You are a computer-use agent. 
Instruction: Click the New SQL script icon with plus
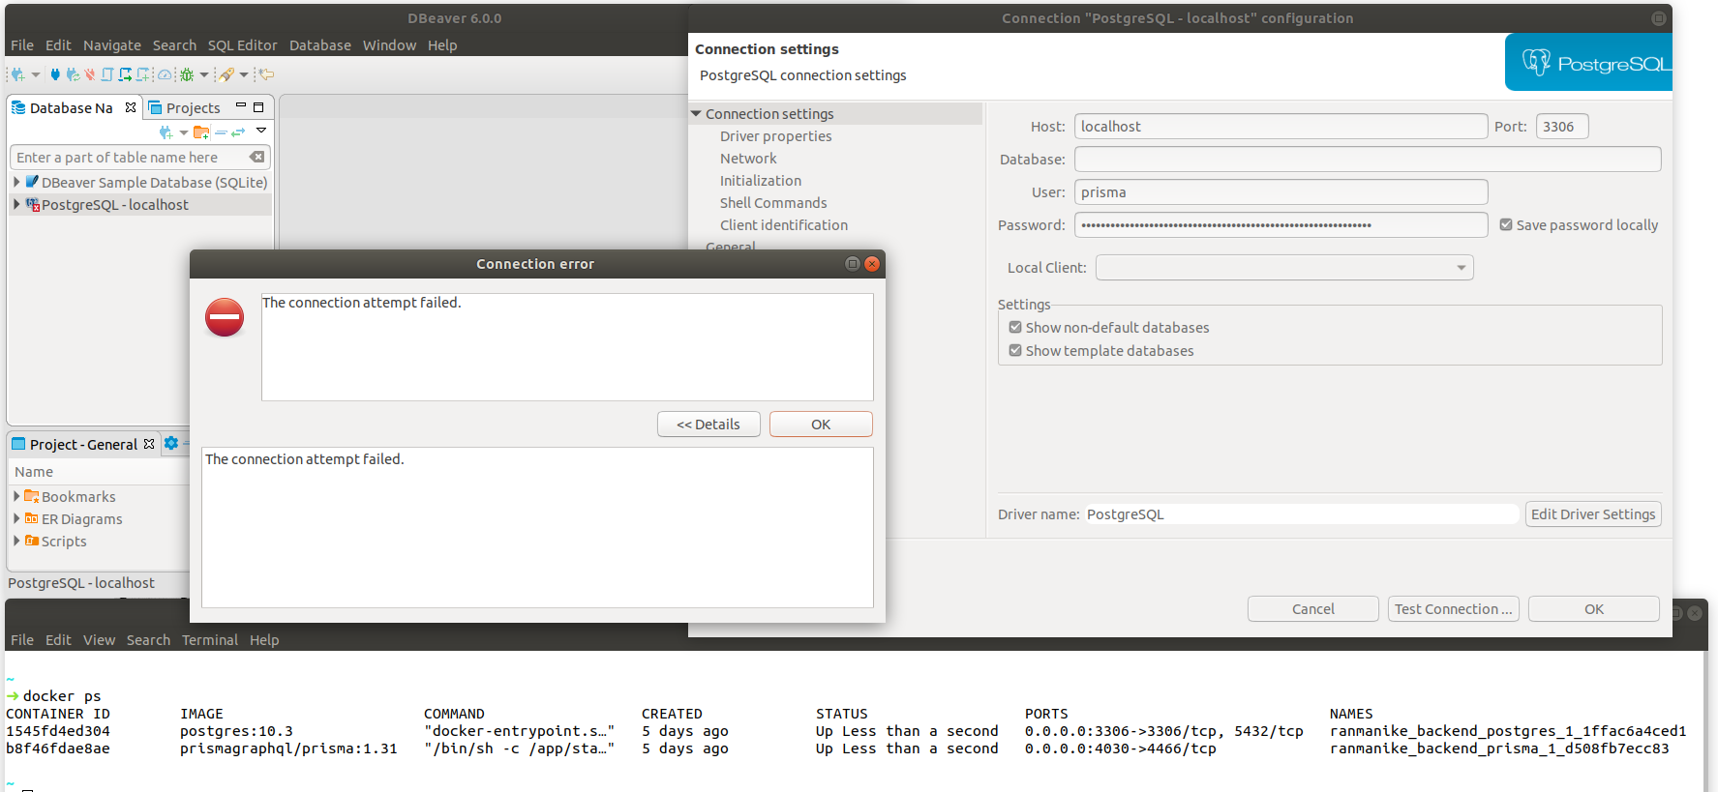143,74
